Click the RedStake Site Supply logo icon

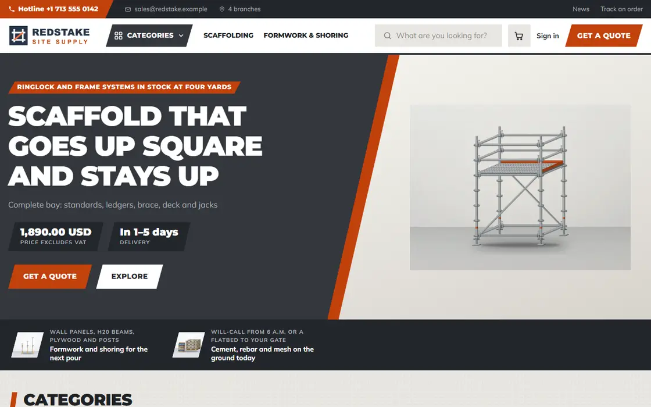18,35
